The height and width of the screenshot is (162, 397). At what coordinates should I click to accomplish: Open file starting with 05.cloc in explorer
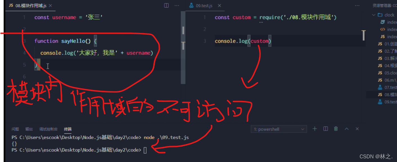pos(387,73)
